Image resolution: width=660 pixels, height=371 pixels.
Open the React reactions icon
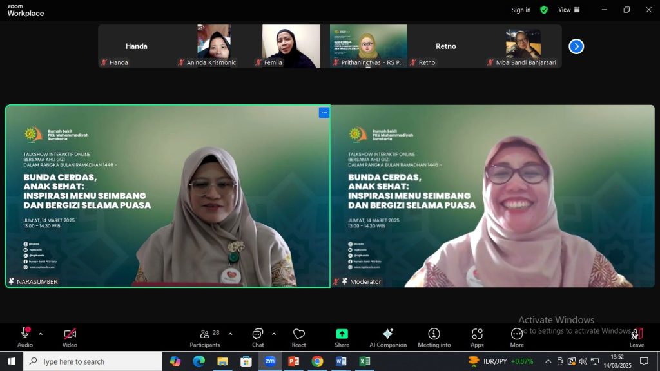coord(298,334)
